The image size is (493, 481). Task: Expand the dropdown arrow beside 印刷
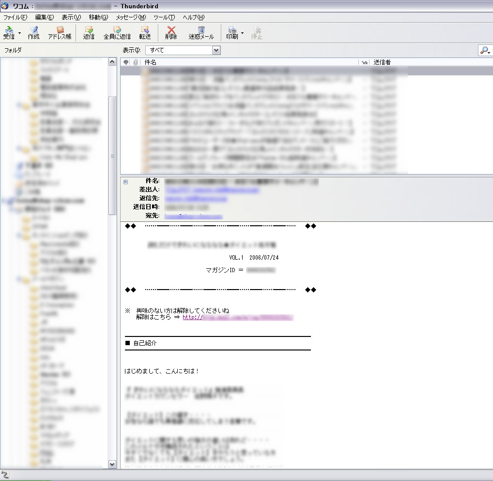coord(243,33)
